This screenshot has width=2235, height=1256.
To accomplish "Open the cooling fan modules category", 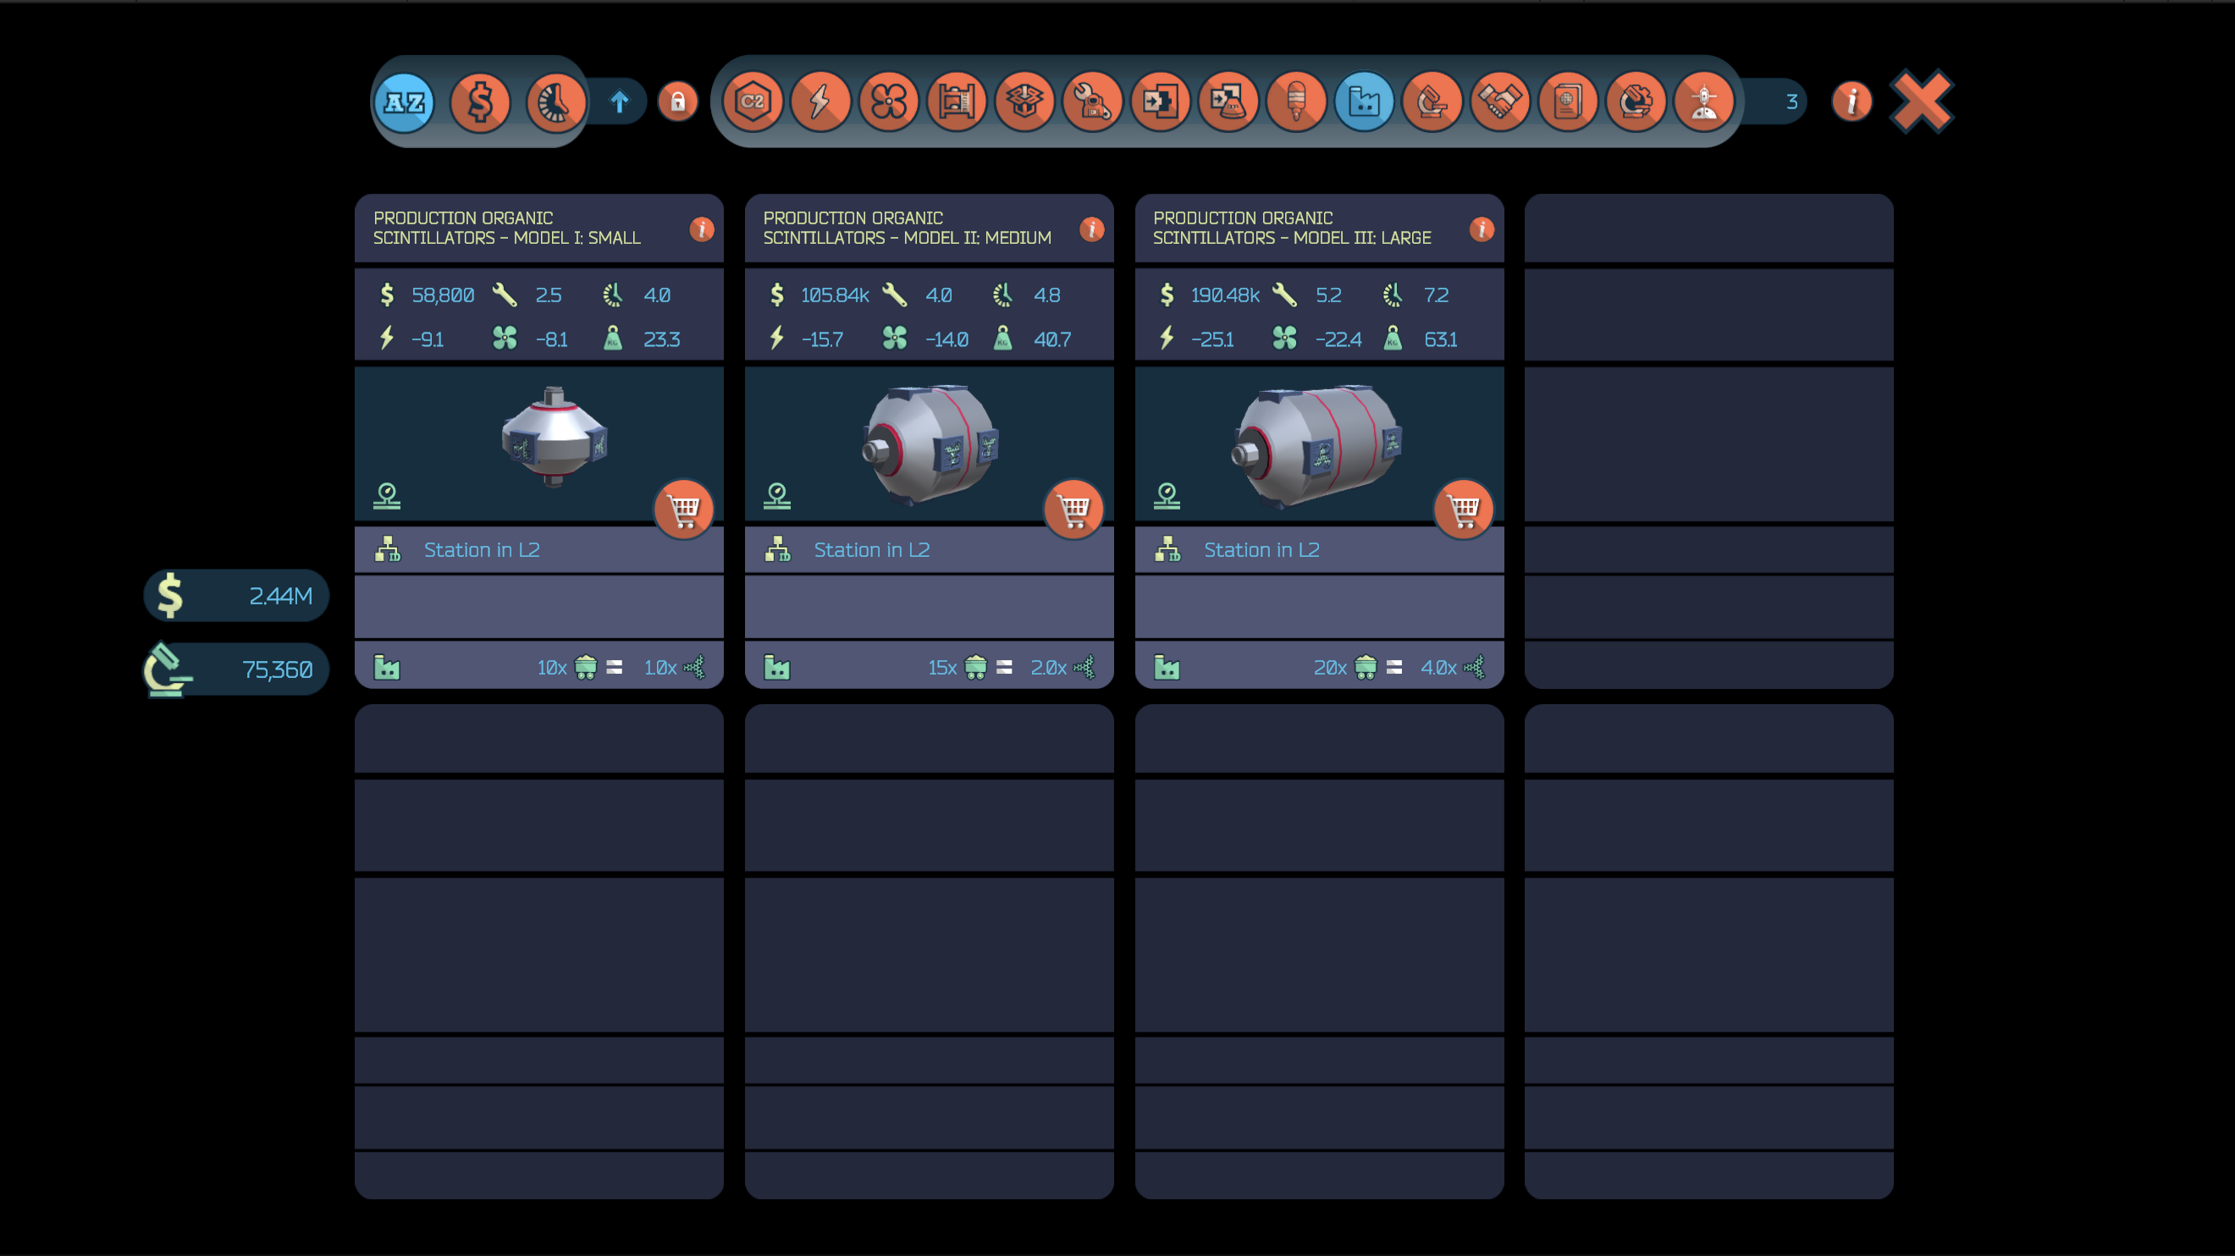I will (888, 102).
